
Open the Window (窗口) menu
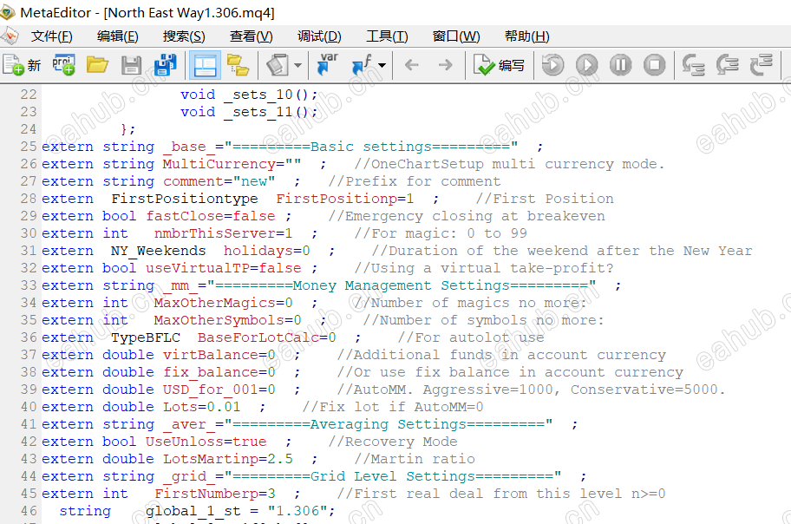[456, 36]
